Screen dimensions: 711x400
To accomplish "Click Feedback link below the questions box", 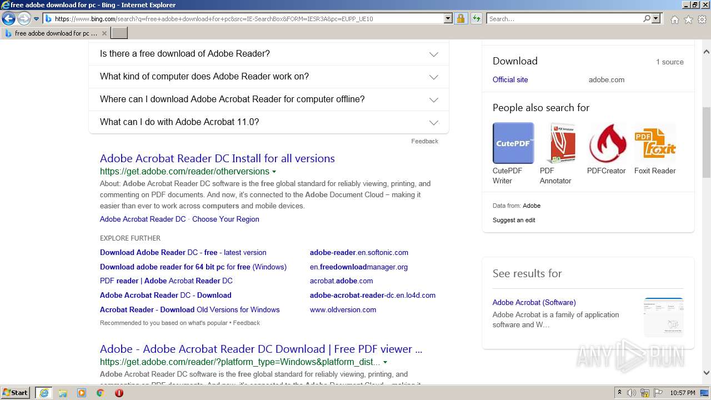I will point(424,141).
